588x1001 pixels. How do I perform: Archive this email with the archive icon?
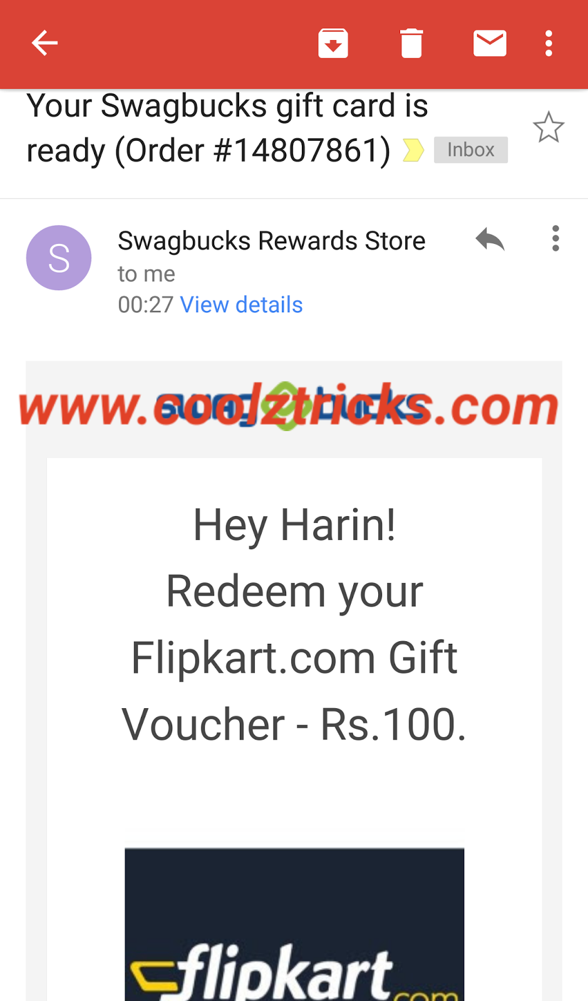tap(333, 43)
